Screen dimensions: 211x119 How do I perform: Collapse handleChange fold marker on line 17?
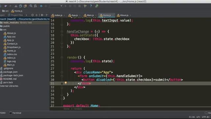(x=62, y=32)
